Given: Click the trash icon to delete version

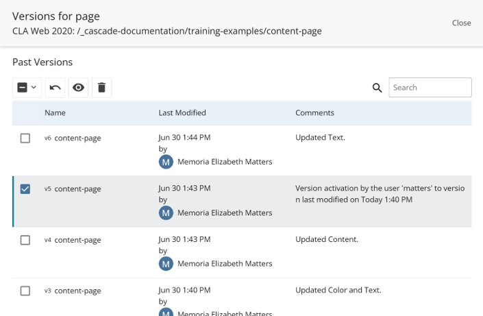Looking at the screenshot, I should (x=101, y=88).
